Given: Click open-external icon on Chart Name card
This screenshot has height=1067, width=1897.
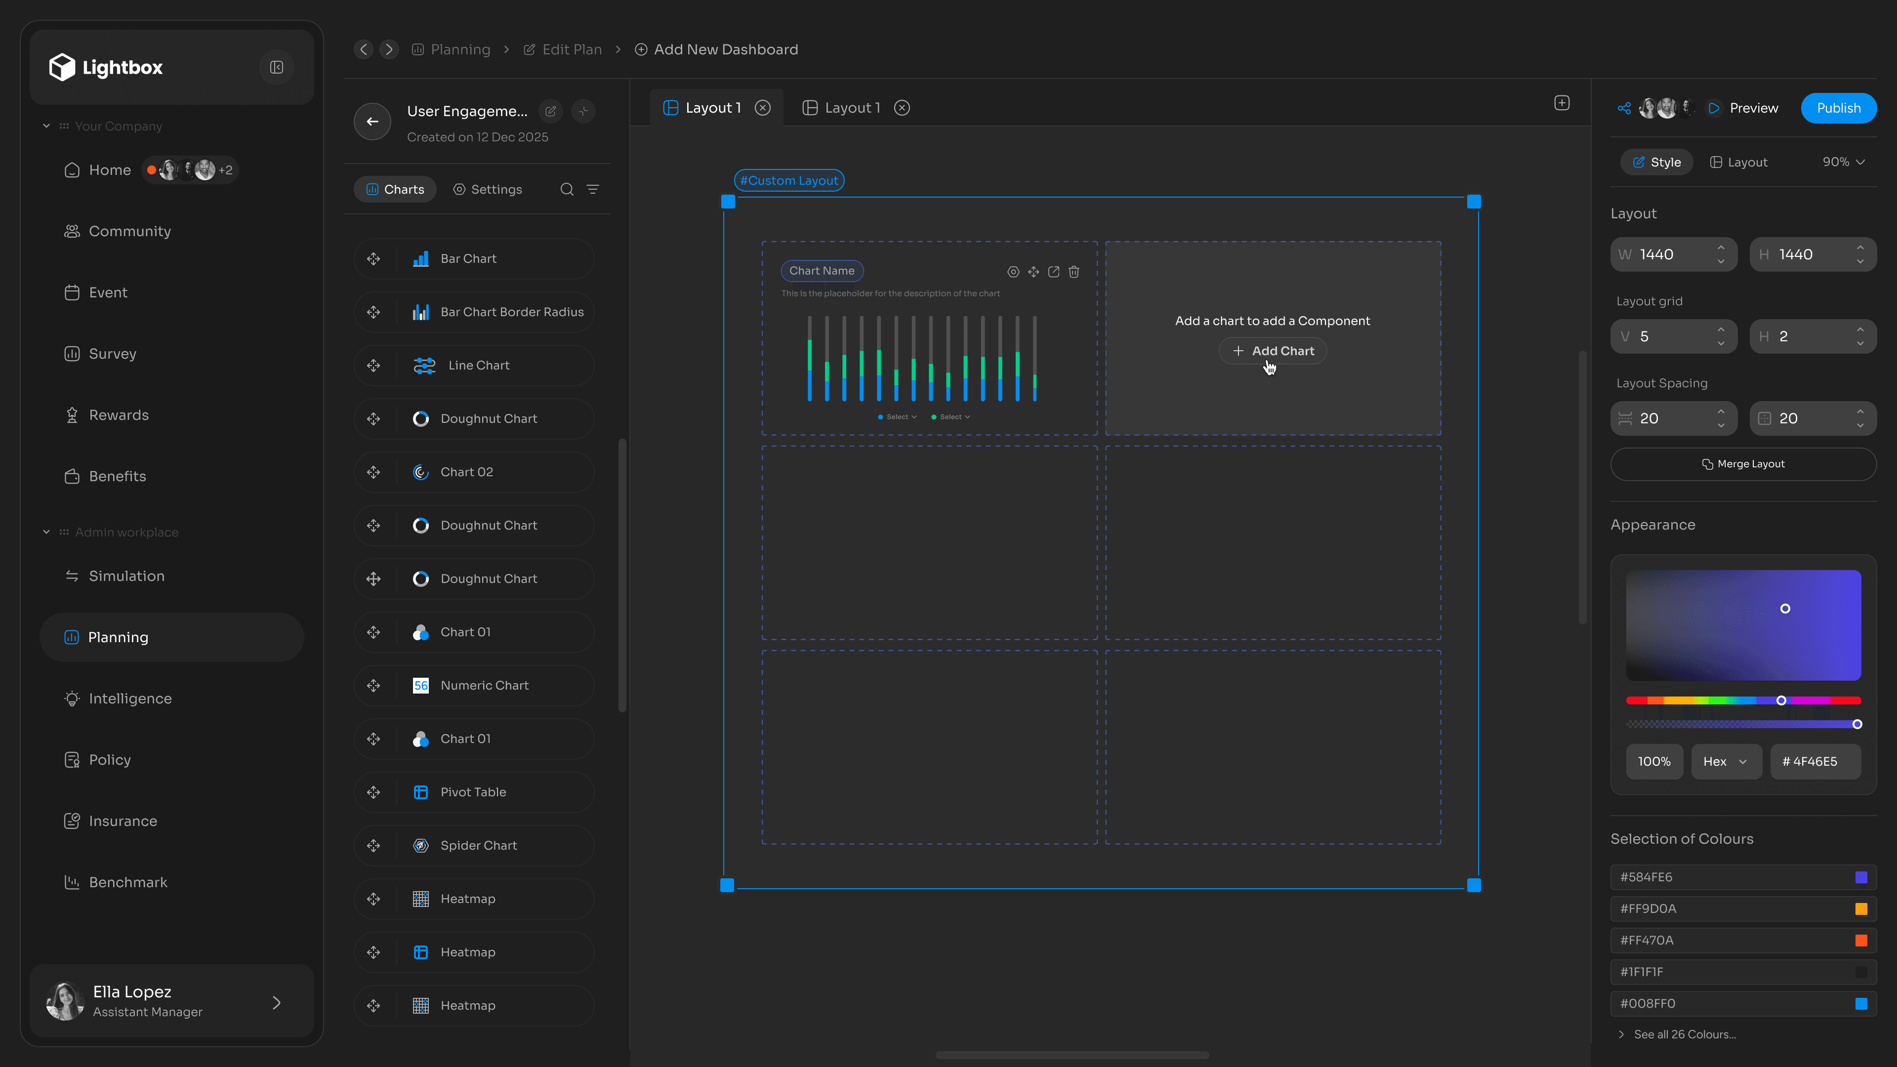Looking at the screenshot, I should [1054, 272].
